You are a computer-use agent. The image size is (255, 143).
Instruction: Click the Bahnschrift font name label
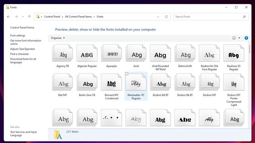point(185,66)
